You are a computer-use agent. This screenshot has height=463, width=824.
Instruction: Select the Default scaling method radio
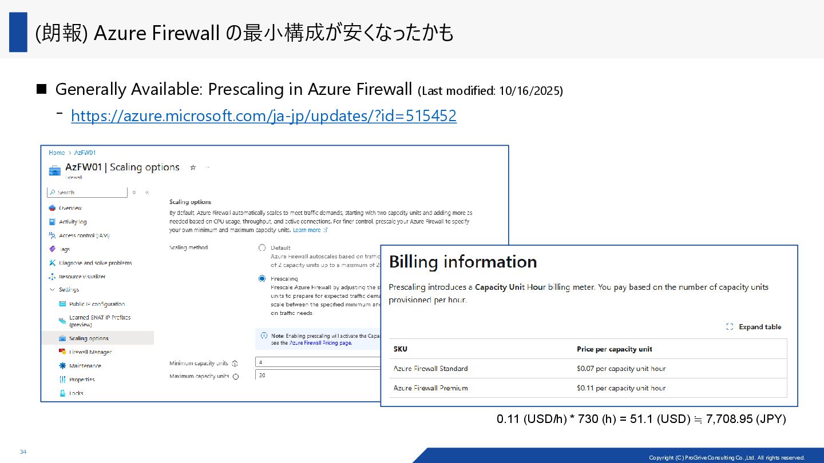click(262, 248)
